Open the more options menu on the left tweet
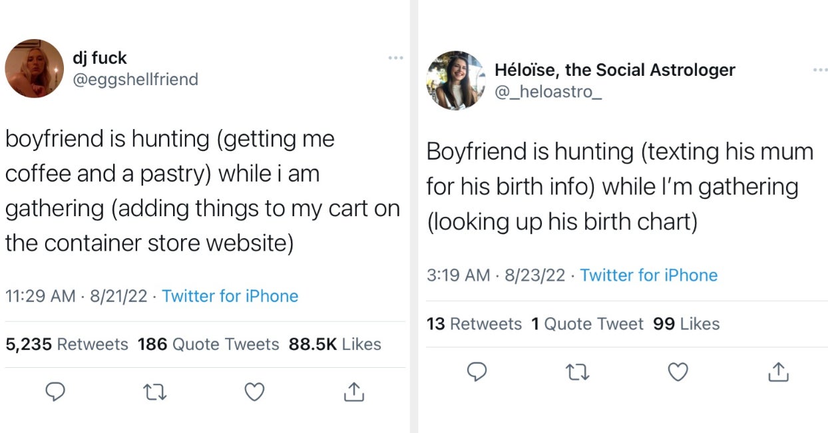 (x=395, y=58)
